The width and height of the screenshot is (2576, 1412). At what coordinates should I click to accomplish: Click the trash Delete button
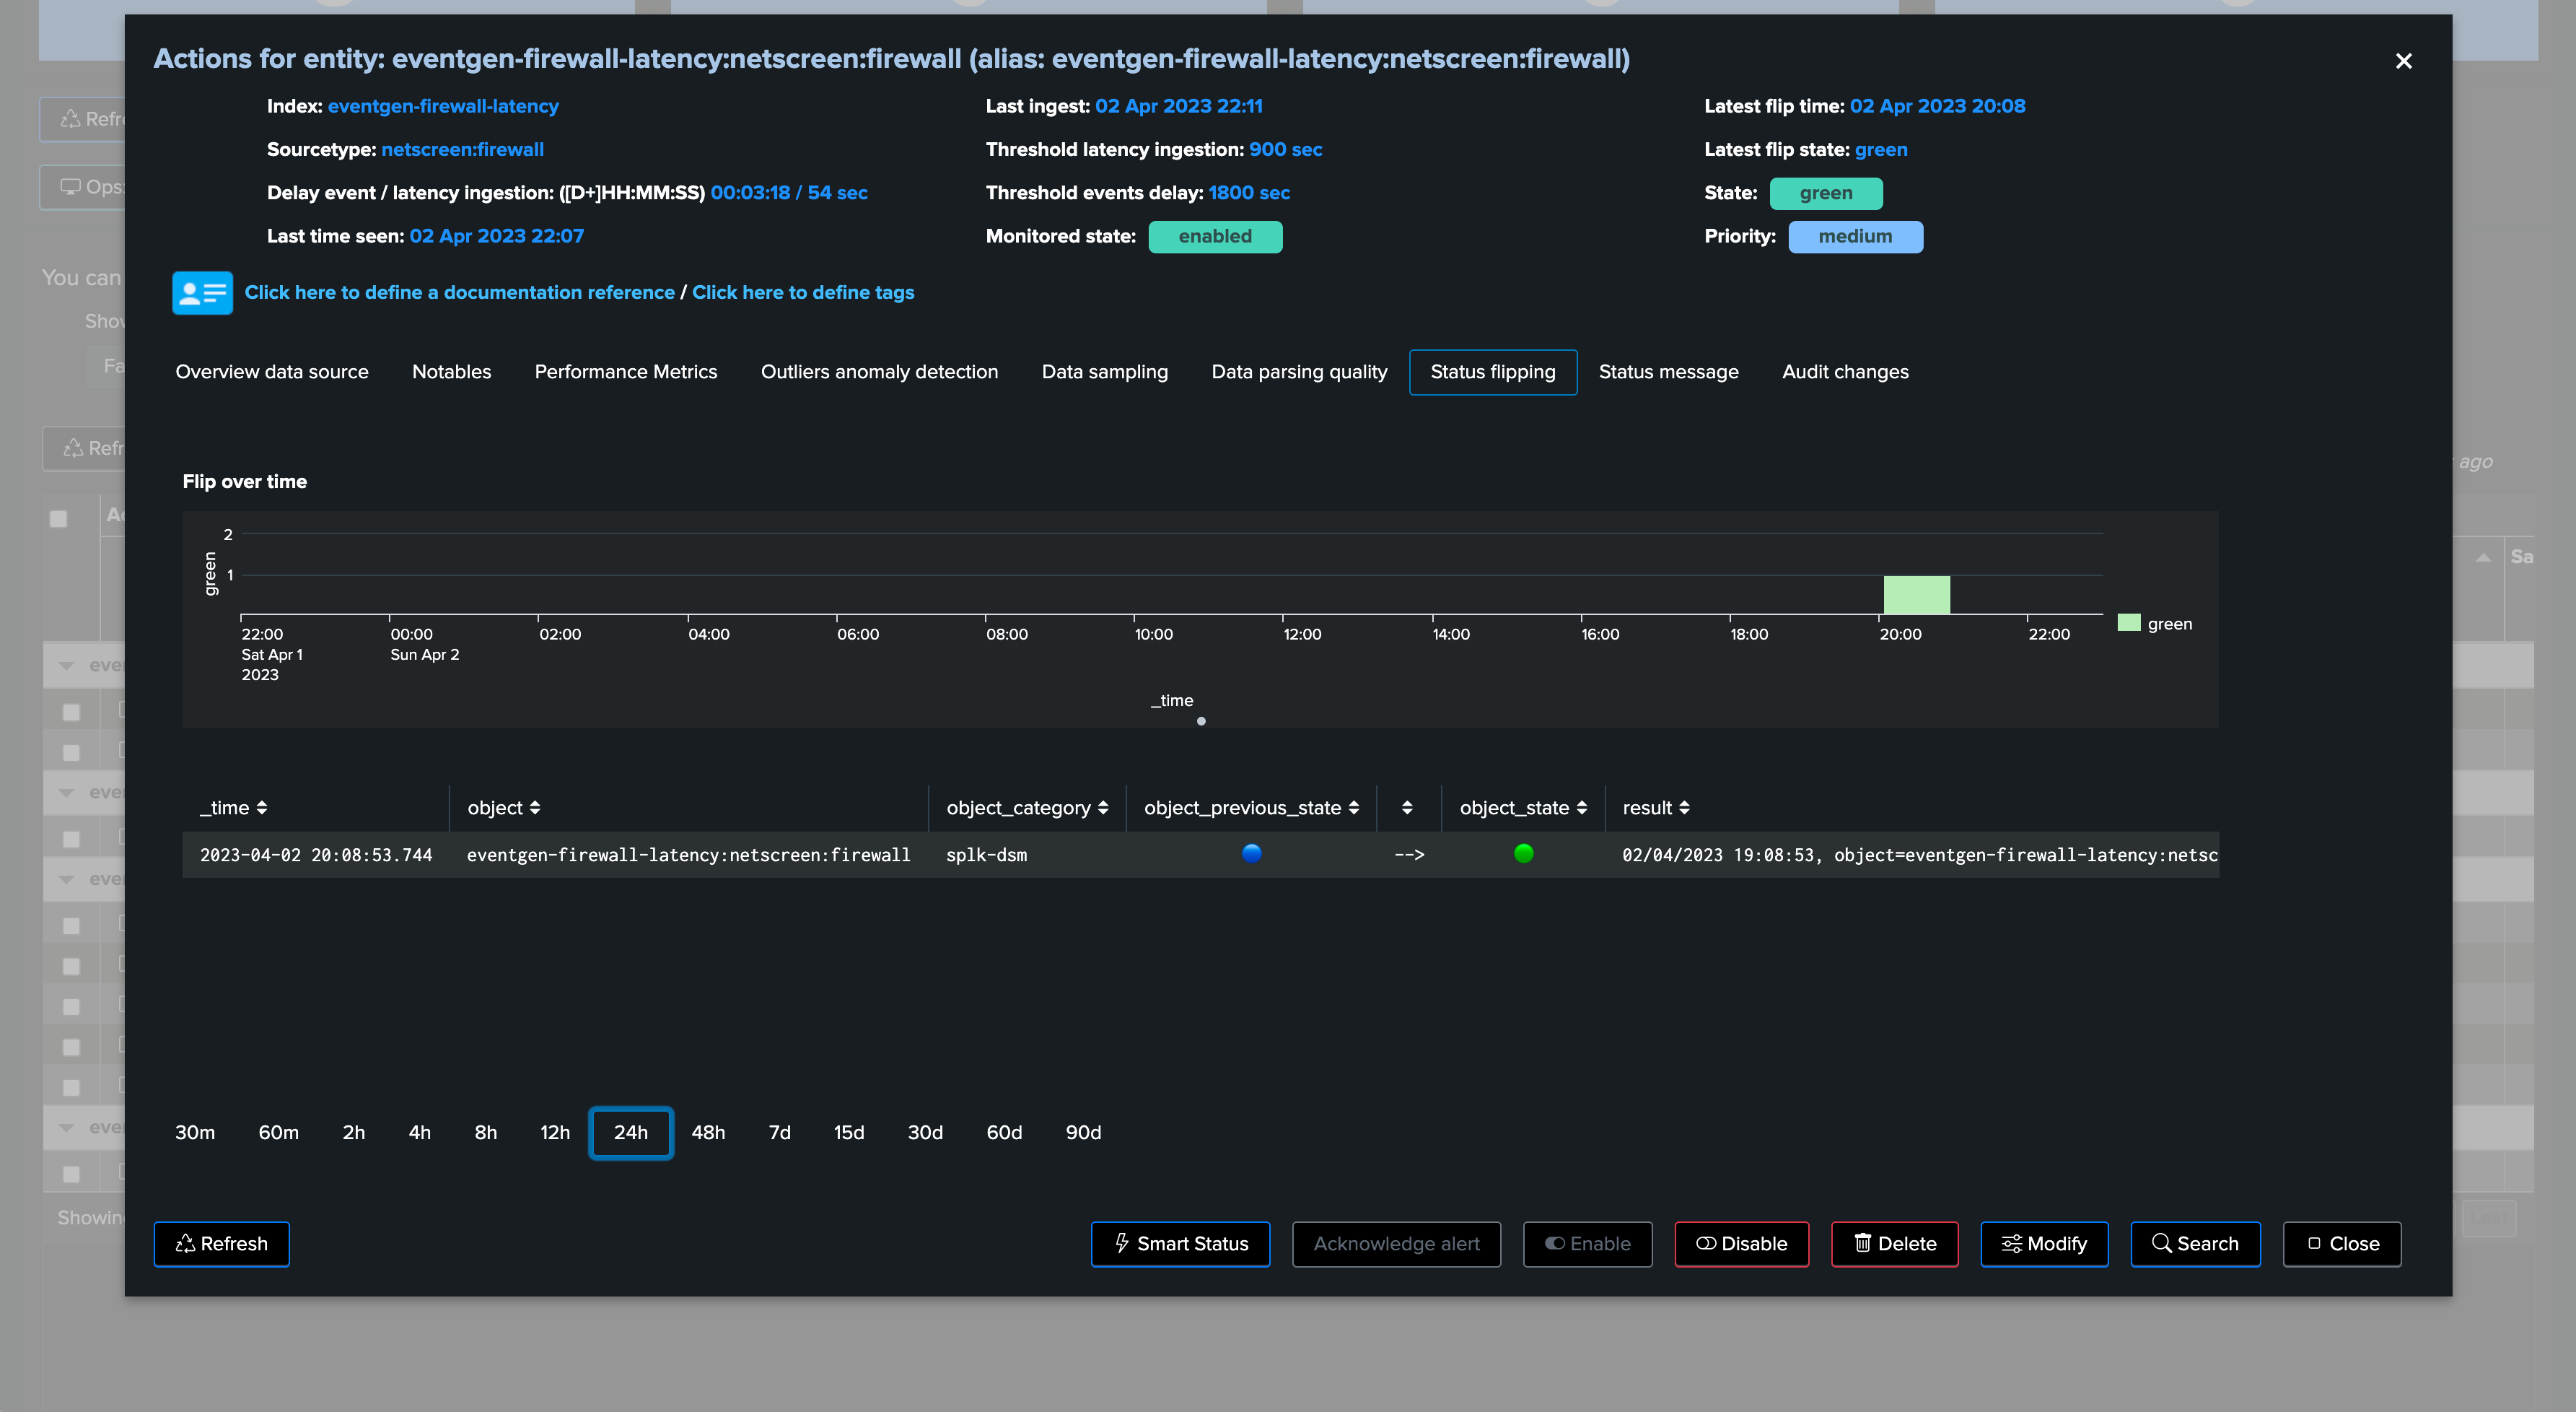click(1894, 1243)
